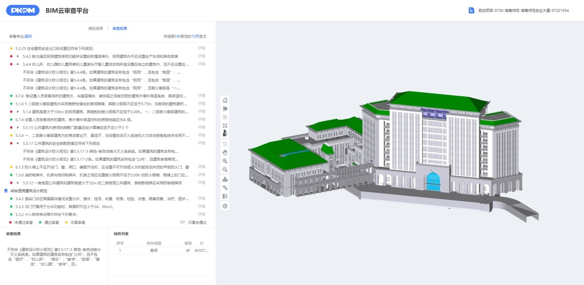
Task: Open the viewer settings gear icon
Action: pos(225,206)
